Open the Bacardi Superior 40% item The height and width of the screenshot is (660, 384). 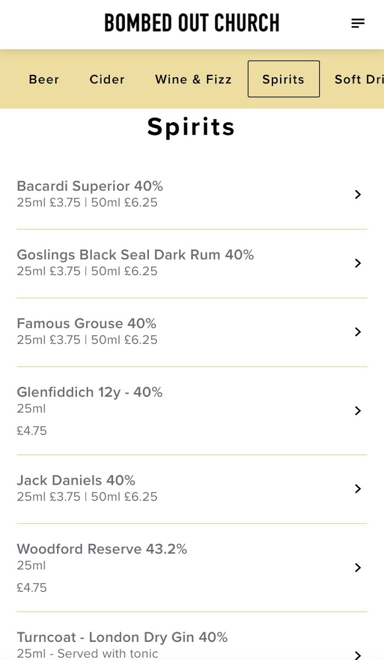90,186
